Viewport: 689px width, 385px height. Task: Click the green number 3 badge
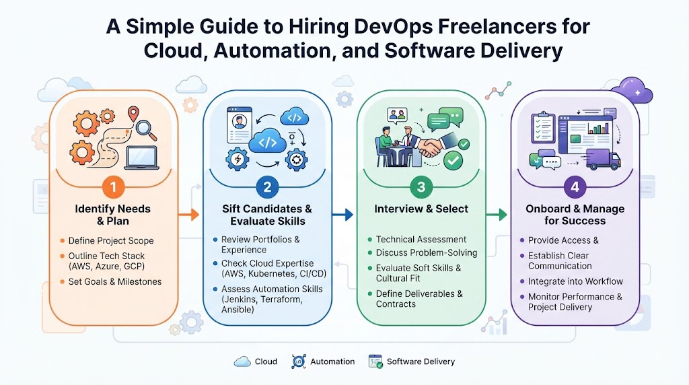coord(421,187)
